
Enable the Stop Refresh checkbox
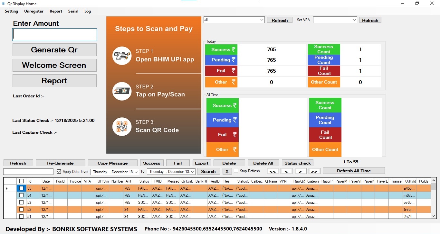click(x=236, y=171)
